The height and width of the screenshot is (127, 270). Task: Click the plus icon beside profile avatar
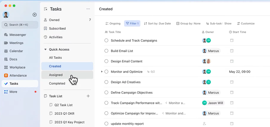point(34,15)
